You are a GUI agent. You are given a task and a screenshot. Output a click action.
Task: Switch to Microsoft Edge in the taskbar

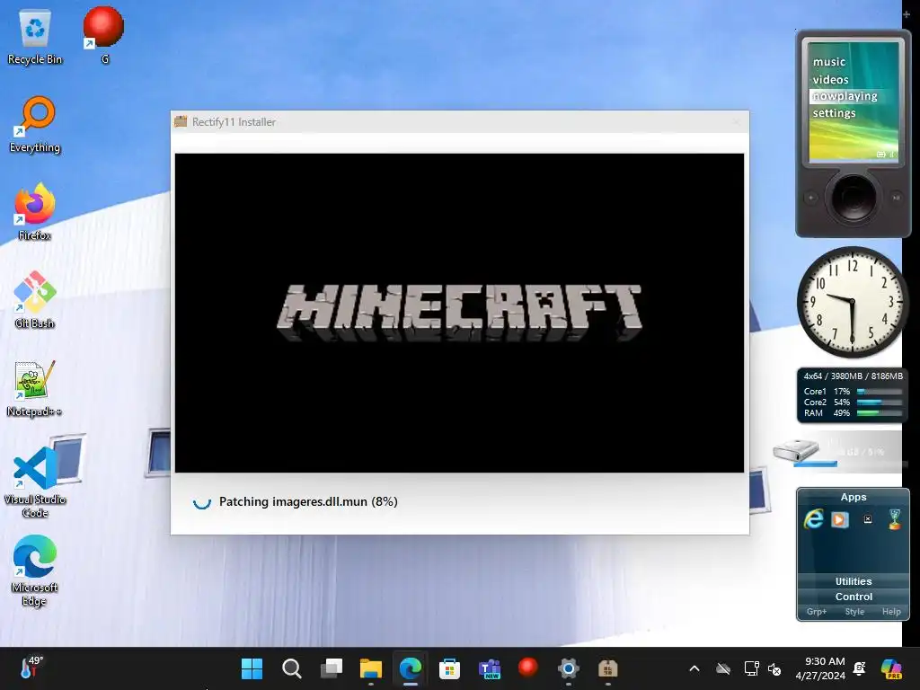(410, 668)
